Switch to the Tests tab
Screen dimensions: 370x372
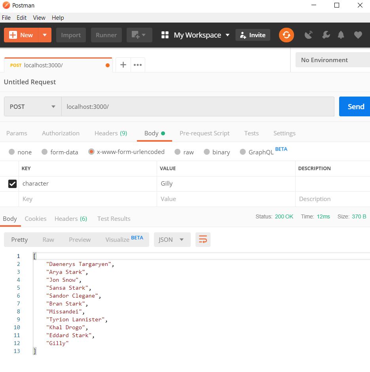(251, 133)
